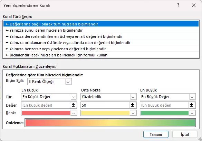Open En Küçük type dropdown 'En Küçük Değer'
Screen dimensions: 202x141
pos(49,97)
